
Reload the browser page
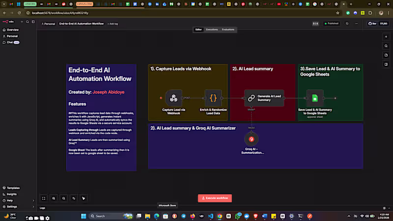[x=19, y=13]
